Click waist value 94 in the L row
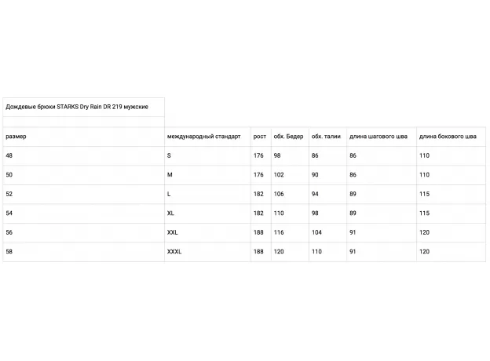The width and height of the screenshot is (490, 361). (316, 194)
